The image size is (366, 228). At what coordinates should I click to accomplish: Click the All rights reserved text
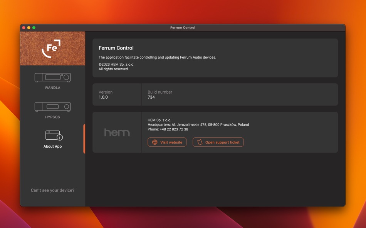[113, 69]
